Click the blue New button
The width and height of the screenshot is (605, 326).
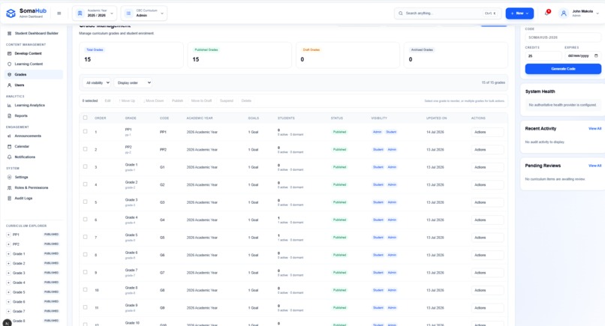(519, 13)
